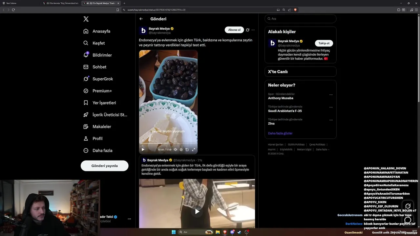
Task: Open the Zina trend
Action: coord(271,124)
